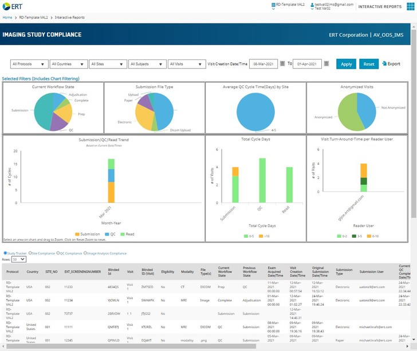Click the end date field 07-Apr-2021

(x=307, y=64)
